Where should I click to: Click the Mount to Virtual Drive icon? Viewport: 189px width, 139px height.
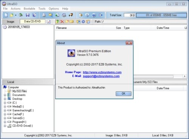[x=64, y=15]
